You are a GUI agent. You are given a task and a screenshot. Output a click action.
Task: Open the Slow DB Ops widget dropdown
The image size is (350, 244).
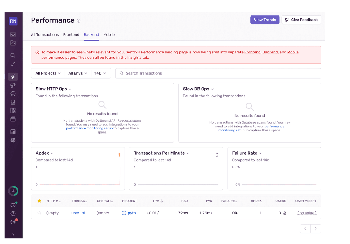click(x=198, y=89)
